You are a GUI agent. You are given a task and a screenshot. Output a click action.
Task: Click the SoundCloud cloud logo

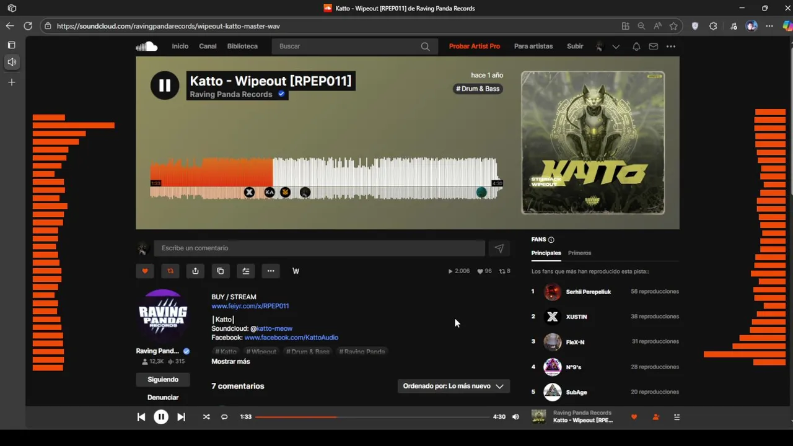[147, 46]
